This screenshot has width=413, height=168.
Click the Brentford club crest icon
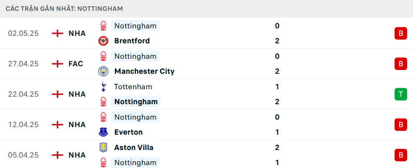coord(103,41)
